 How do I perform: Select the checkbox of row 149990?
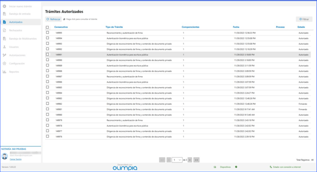47,60
